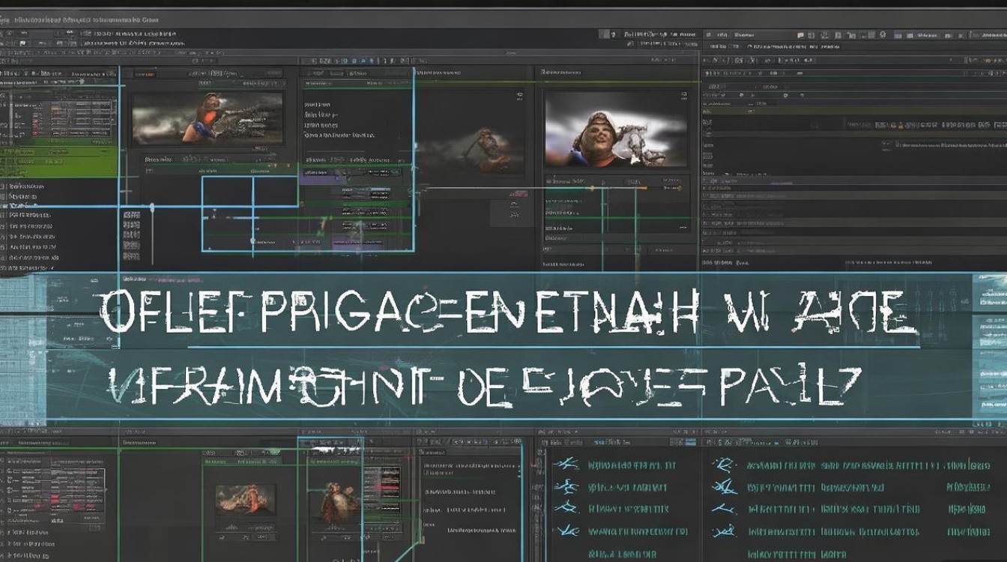The width and height of the screenshot is (1007, 562).
Task: Click the first teal icon in the bottom-right list
Action: point(567,465)
